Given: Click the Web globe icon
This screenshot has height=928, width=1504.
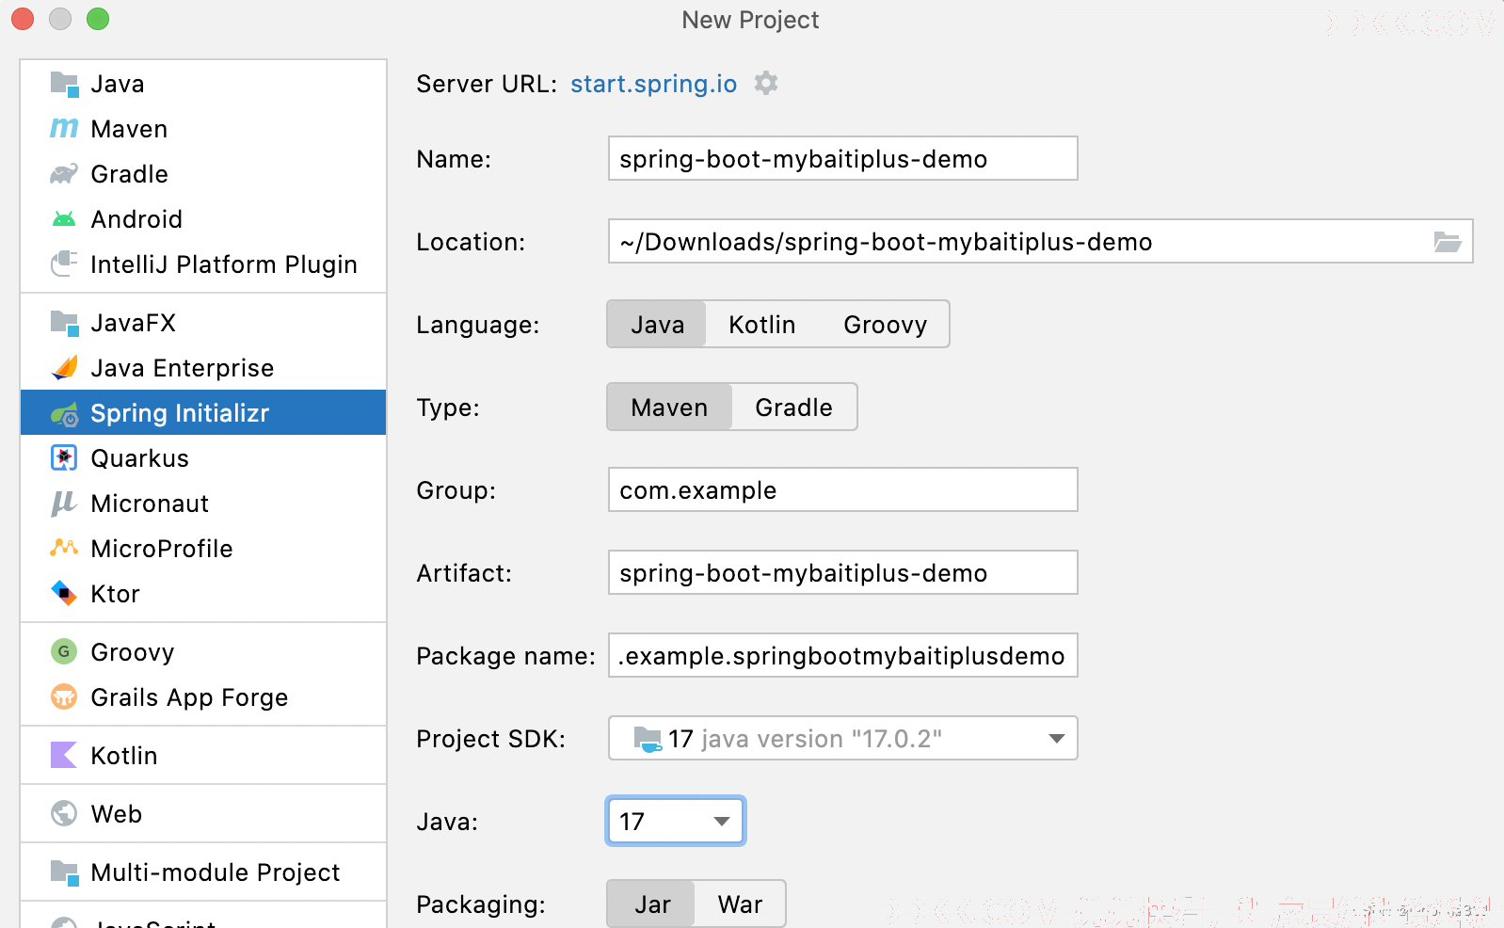Looking at the screenshot, I should click(x=64, y=813).
